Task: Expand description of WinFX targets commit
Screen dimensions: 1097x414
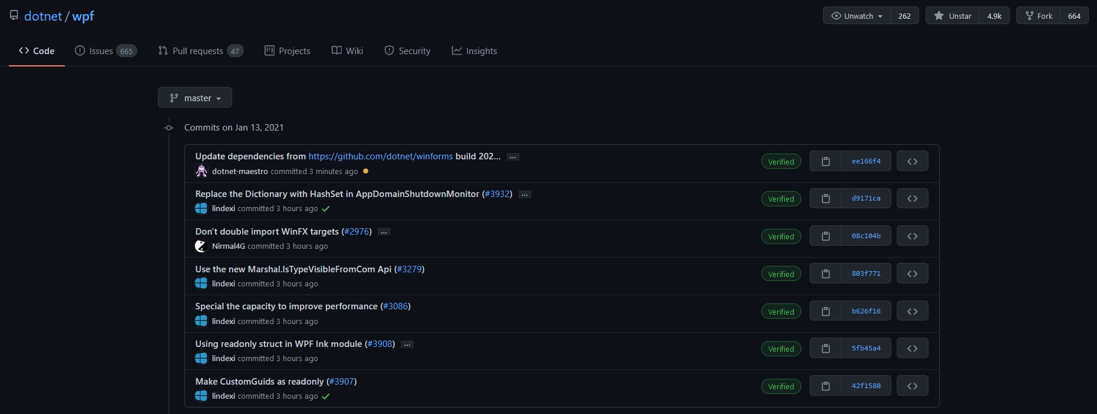Action: point(384,232)
